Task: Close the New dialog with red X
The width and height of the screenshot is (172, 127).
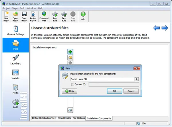Action: [x=137, y=69]
